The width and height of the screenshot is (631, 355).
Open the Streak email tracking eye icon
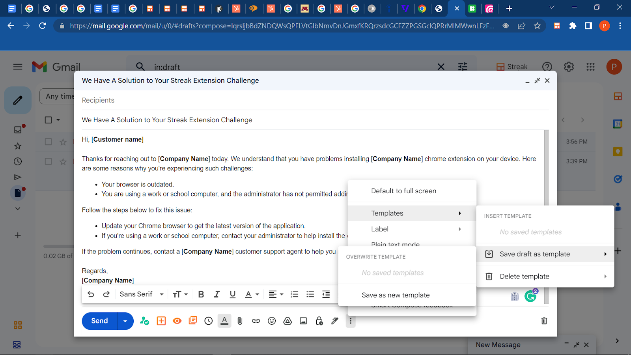177,321
